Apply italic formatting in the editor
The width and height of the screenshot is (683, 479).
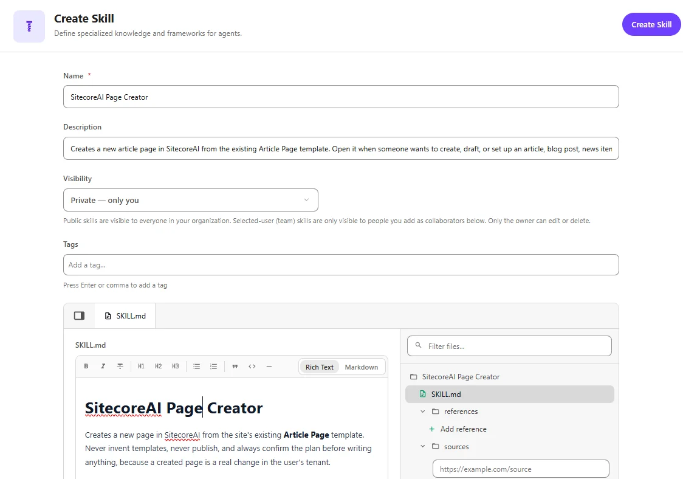coord(103,366)
